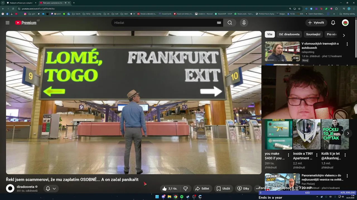
Task: Open the twitch bookmark
Action: coord(57,14)
